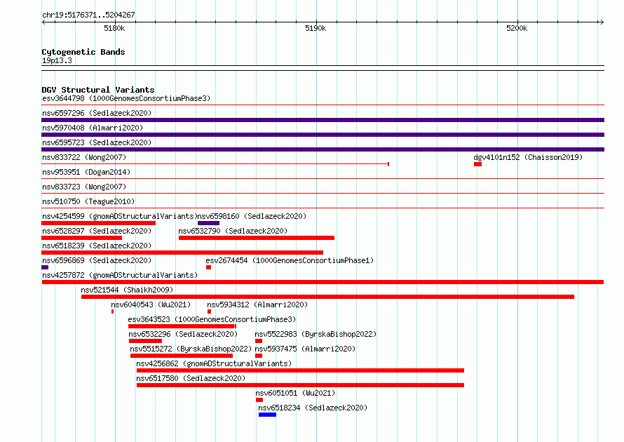Click the small red bar under nsv5937475
Screen dimensions: 624x442
[259, 356]
